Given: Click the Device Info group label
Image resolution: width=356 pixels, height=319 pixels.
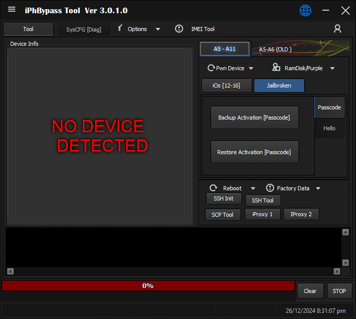Looking at the screenshot, I should (x=24, y=44).
